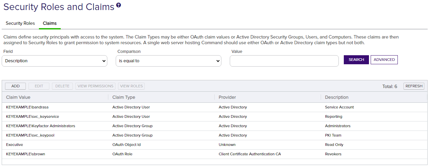Screen dimensions: 429x166
Task: Run the query with the SEARCH button
Action: (x=356, y=60)
